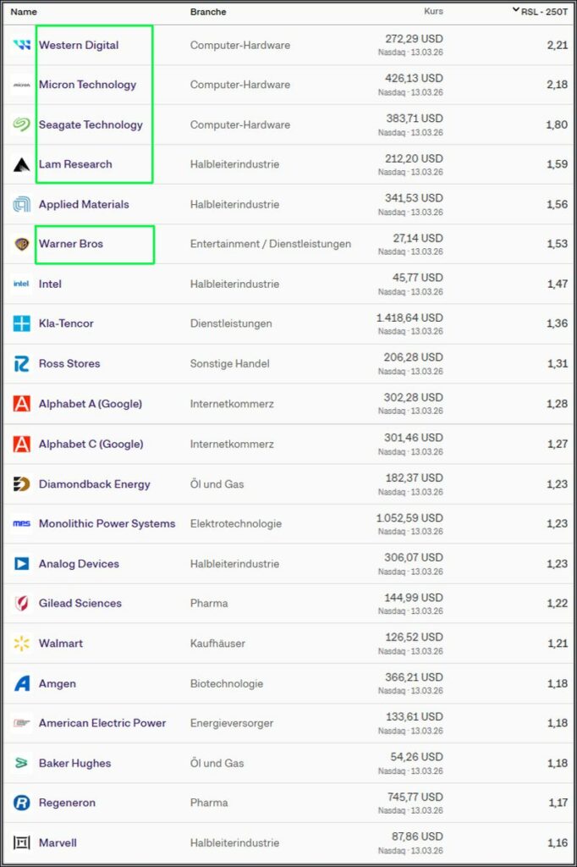Open Alphabet A (Google) stock page
577x867 pixels.
point(90,404)
